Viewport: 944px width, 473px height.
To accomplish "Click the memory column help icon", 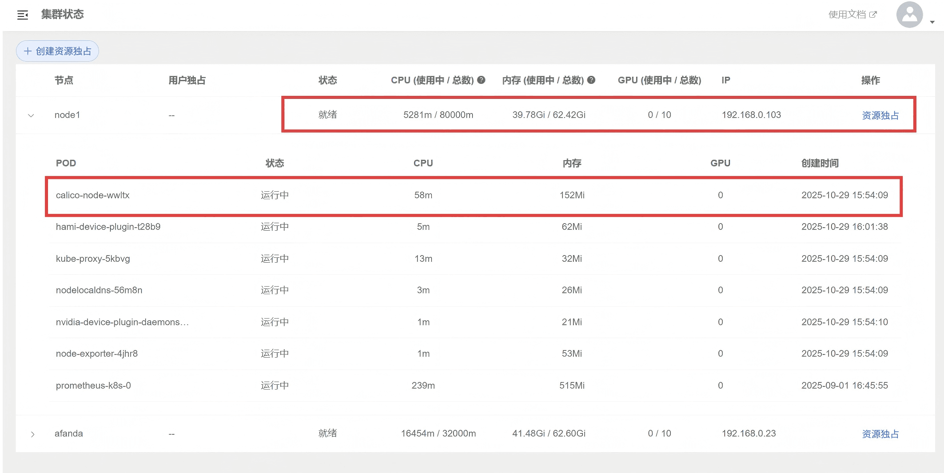I will (x=591, y=80).
